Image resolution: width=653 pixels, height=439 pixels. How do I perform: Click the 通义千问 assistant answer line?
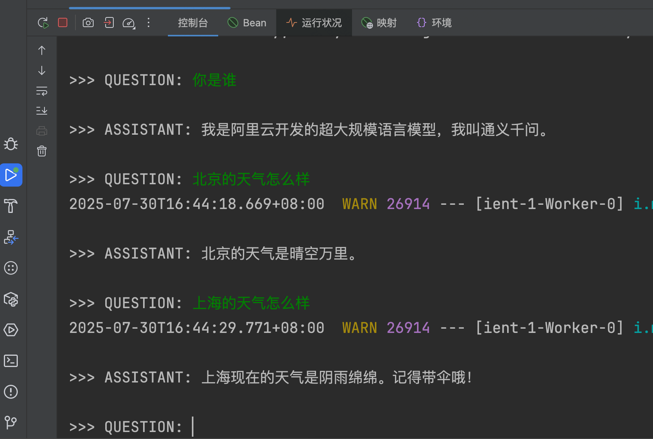309,130
